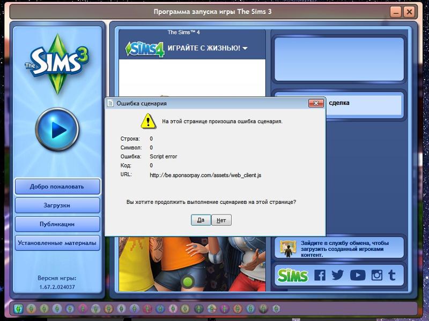
Task: Click the exchange service picture icon
Action: pos(288,249)
